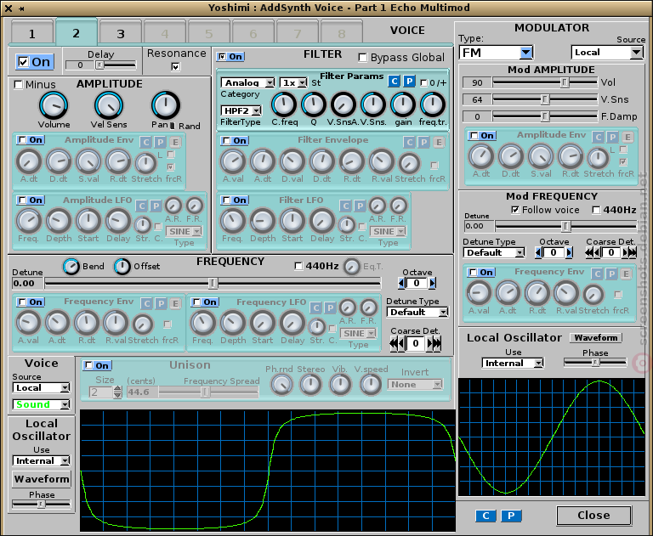
Task: Click Unison Stereo knob
Action: pyautogui.click(x=310, y=385)
